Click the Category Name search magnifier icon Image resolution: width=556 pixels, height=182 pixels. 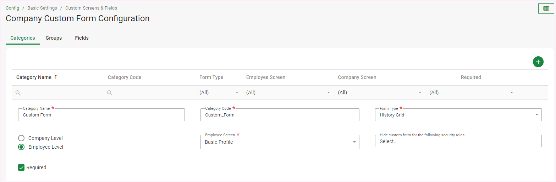coord(18,93)
